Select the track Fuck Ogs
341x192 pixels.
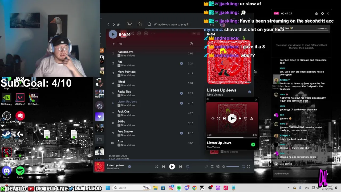(x=124, y=111)
